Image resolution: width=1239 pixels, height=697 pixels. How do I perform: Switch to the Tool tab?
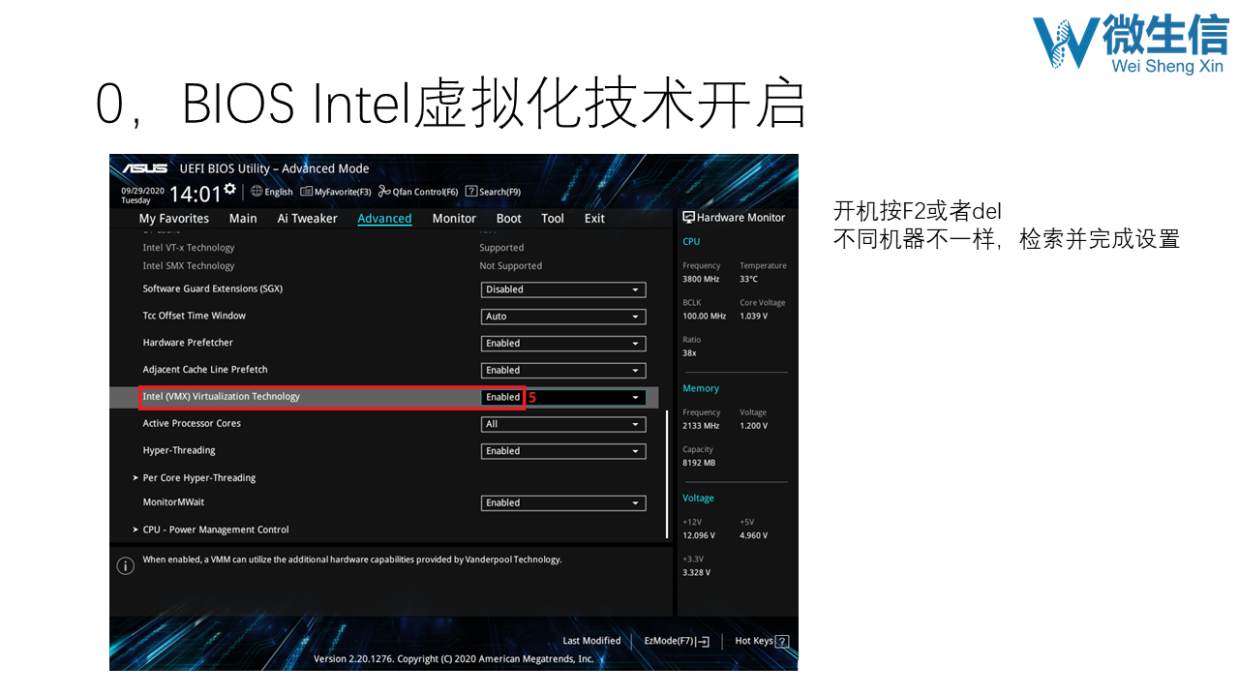pyautogui.click(x=553, y=219)
